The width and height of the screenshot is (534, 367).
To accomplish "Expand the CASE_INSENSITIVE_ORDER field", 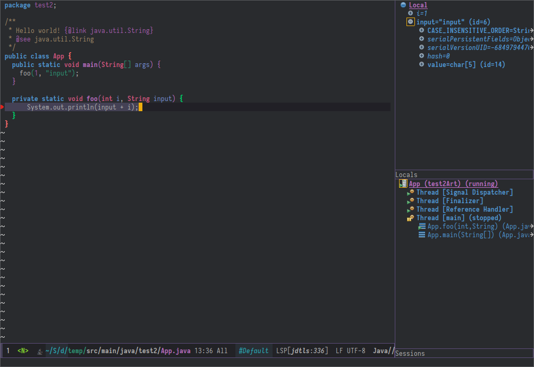I will click(421, 30).
